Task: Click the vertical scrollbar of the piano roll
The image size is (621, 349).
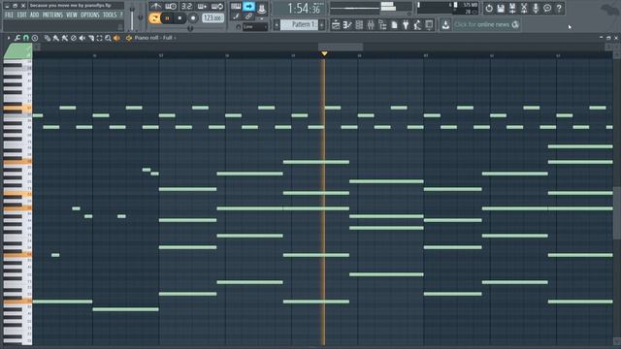Action: (617, 213)
